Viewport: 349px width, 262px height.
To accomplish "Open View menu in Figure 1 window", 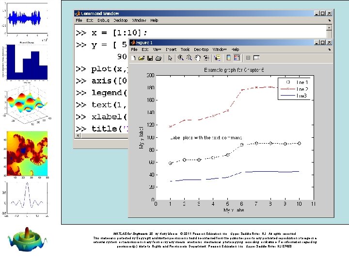I will point(157,49).
